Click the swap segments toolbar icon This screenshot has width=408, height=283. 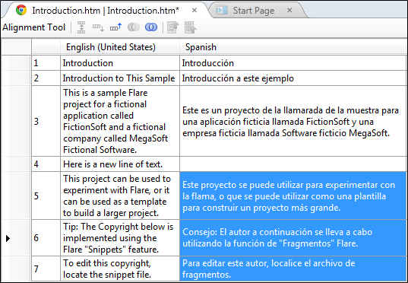pos(81,27)
